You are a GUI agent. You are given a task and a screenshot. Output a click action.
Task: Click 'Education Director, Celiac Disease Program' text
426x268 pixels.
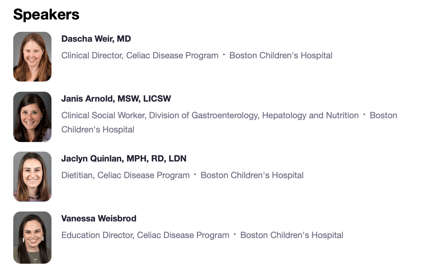(x=145, y=235)
